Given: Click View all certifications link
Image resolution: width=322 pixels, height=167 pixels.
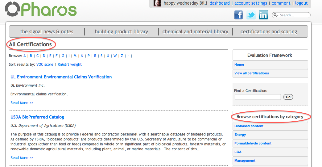Looking at the screenshot, I should [x=252, y=73].
